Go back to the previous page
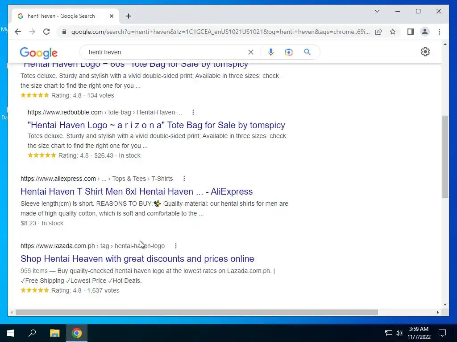Viewport: 457px width, 342px height. 18,32
